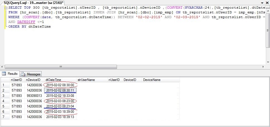Click the editor horizontal scrollbar thumb
The width and height of the screenshot is (270, 127).
(x=61, y=67)
